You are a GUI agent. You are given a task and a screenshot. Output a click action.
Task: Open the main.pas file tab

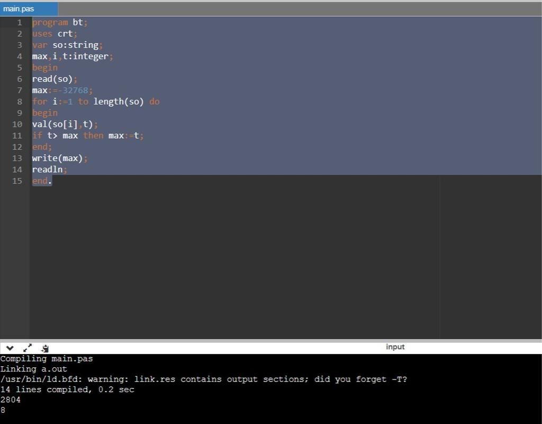click(x=29, y=9)
